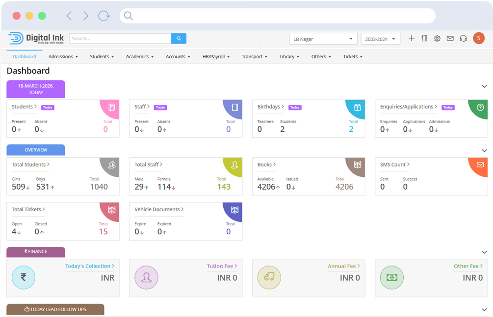Click the headset support icon
Screen dimensions: 493x317
coord(463,38)
